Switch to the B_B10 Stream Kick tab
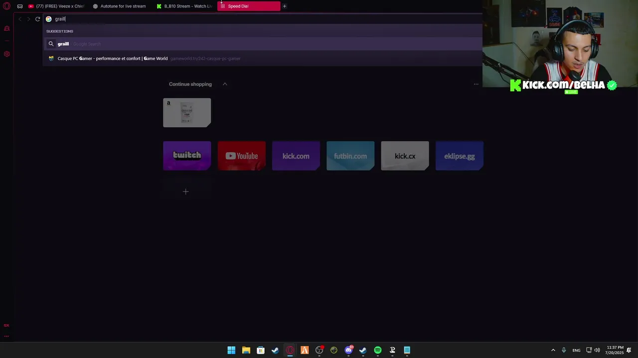Viewport: 638px width, 358px height. pyautogui.click(x=184, y=6)
